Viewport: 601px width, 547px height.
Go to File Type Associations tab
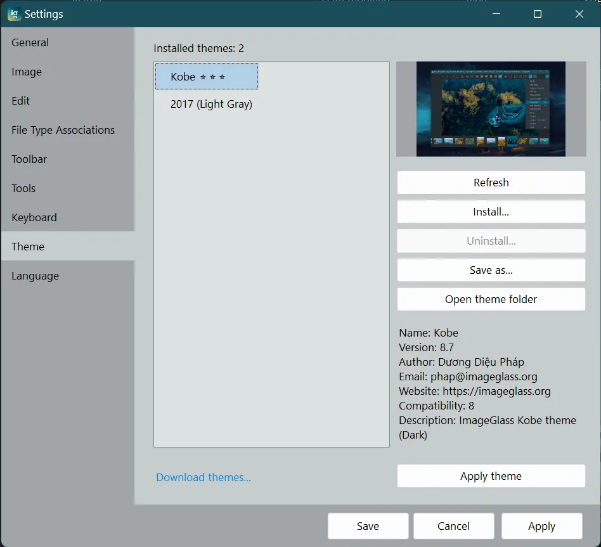67,130
